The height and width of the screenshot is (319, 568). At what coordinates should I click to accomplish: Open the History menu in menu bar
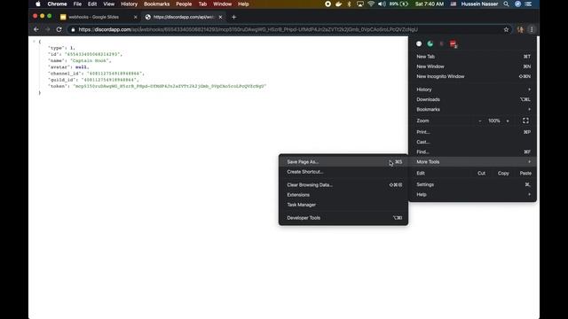(x=129, y=4)
